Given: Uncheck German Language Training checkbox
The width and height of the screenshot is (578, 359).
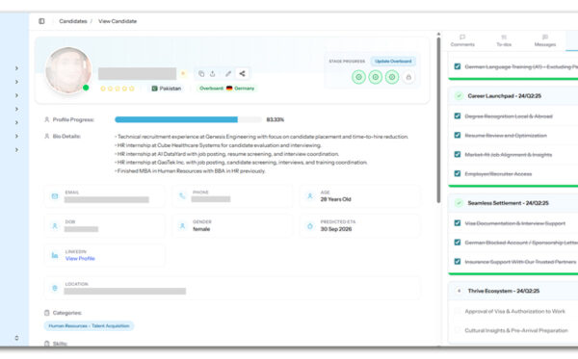Looking at the screenshot, I should click(458, 66).
